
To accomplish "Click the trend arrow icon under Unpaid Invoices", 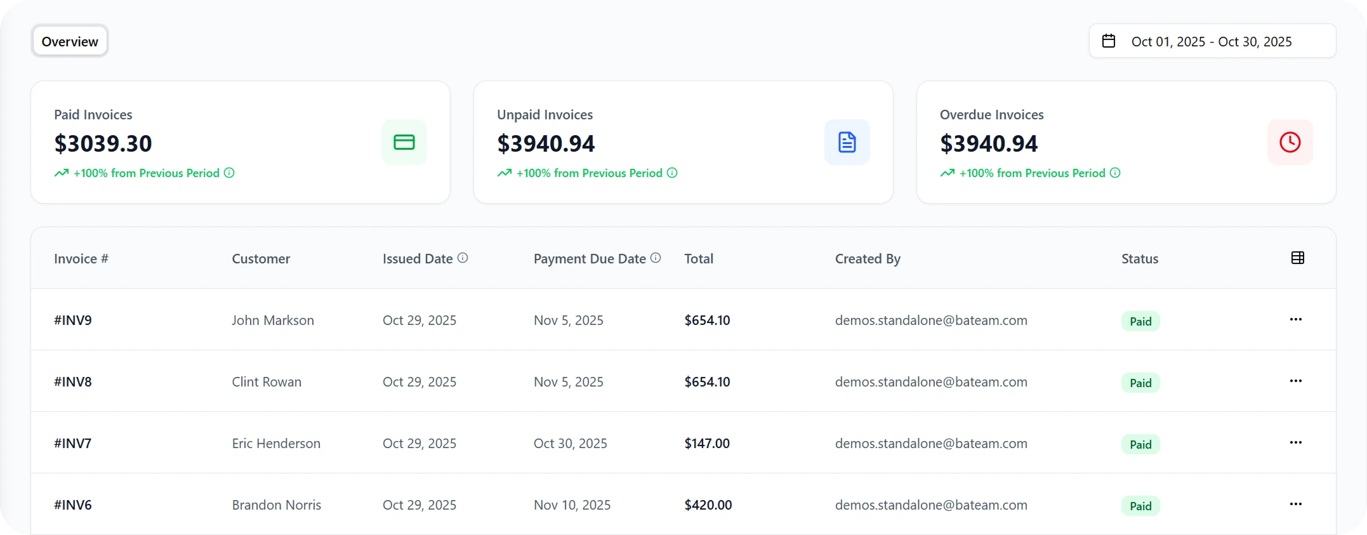I will tap(505, 173).
